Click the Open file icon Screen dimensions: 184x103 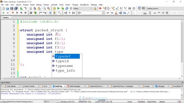pyautogui.click(x=7, y=8)
